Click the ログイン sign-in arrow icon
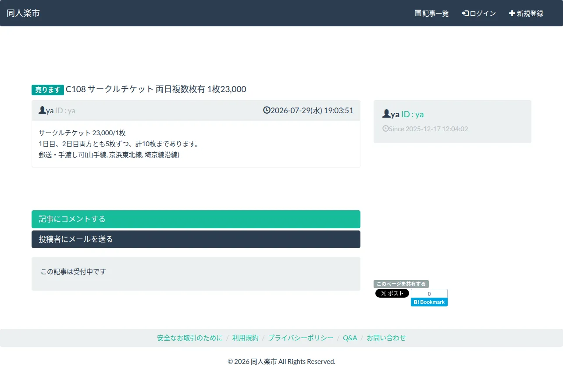Image resolution: width=563 pixels, height=367 pixels. point(466,13)
